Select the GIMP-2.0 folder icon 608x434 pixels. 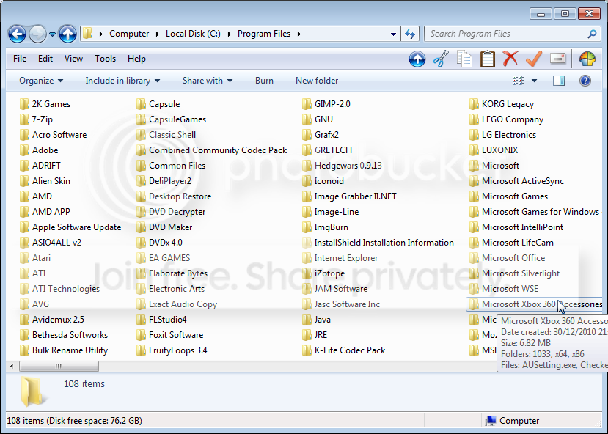coord(307,104)
